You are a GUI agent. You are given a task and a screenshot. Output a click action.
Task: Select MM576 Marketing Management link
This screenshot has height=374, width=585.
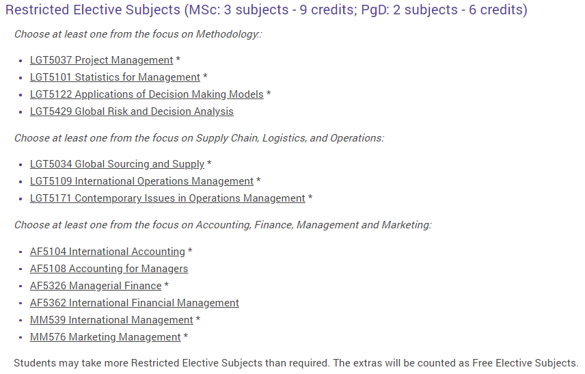click(105, 338)
